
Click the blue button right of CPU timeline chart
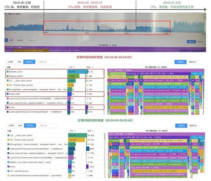[191, 42]
